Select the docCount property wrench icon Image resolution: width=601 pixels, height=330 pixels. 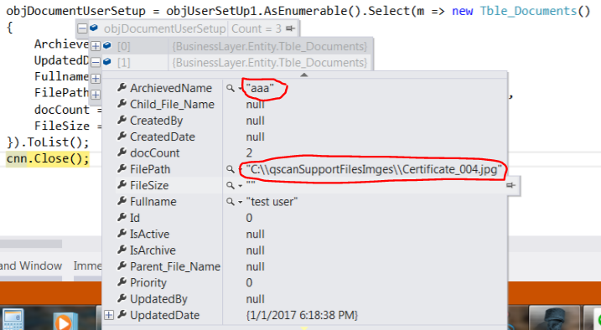(122, 152)
